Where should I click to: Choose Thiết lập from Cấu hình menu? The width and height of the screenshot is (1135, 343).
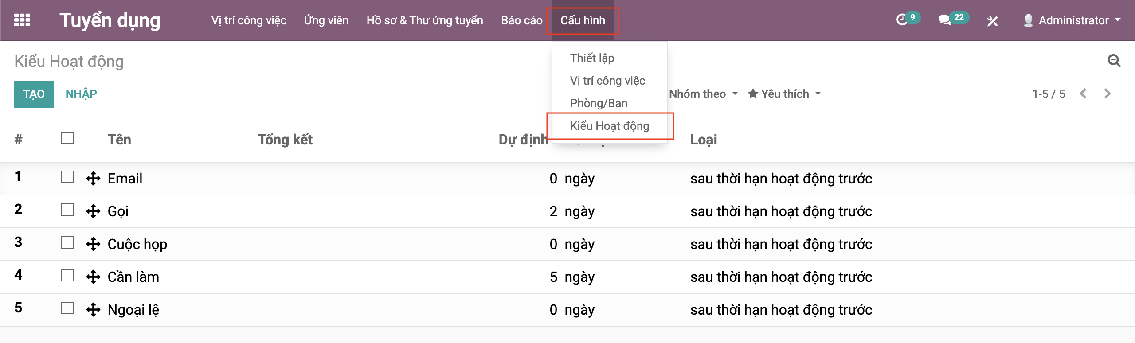pyautogui.click(x=592, y=58)
